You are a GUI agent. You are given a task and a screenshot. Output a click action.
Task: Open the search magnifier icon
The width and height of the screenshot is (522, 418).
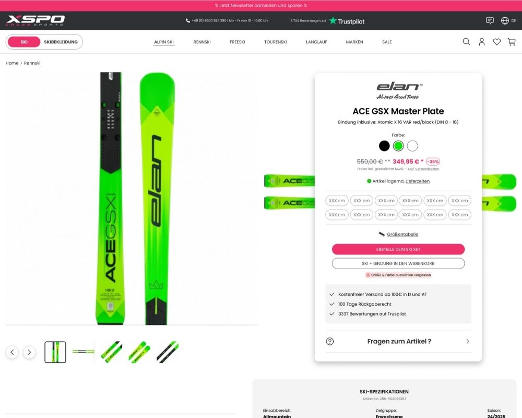(466, 42)
